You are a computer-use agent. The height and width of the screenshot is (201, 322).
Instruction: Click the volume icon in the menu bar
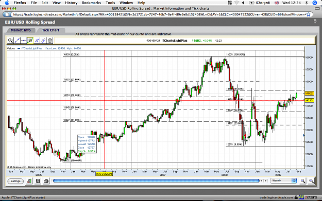pyautogui.click(x=243, y=3)
